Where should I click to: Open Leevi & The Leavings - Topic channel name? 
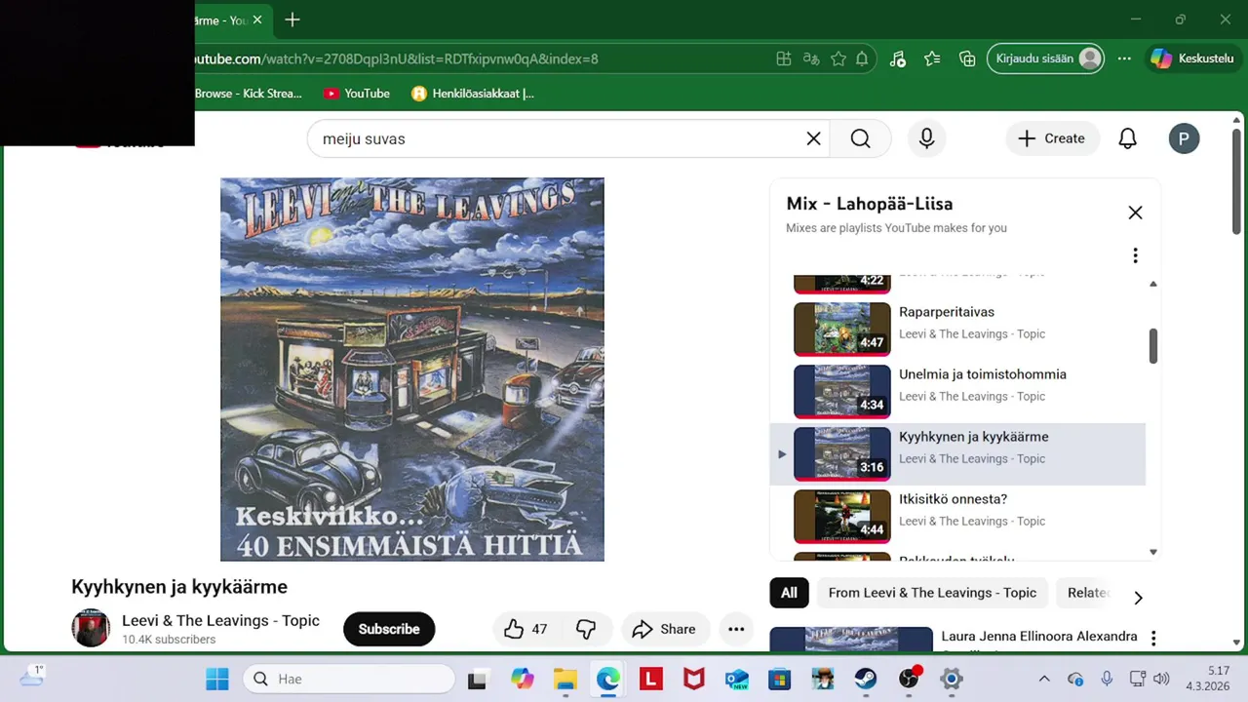[x=220, y=620]
